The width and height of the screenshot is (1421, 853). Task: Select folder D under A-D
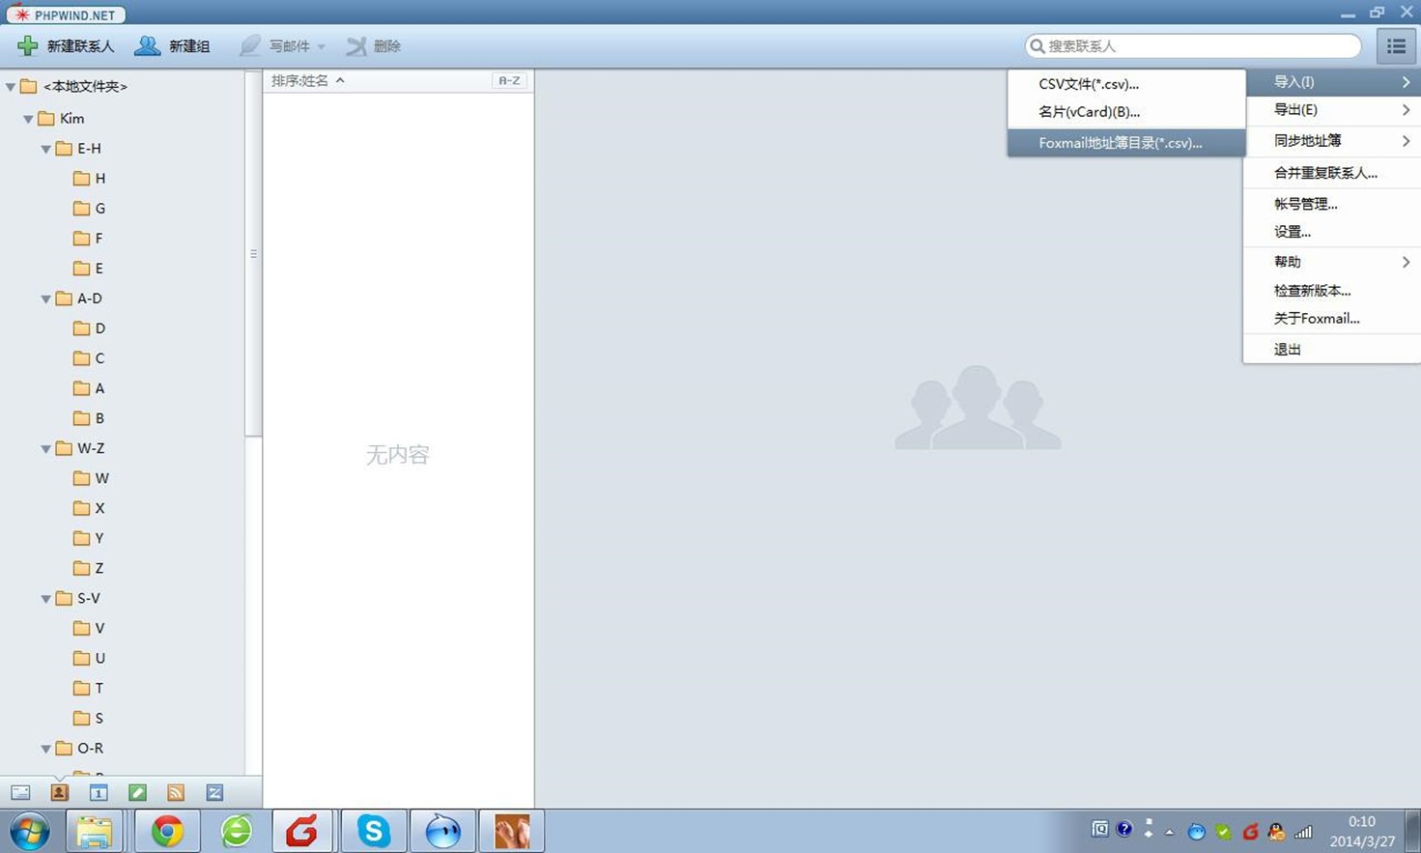point(99,328)
